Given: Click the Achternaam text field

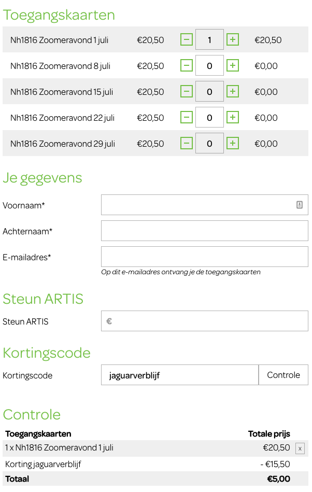Looking at the screenshot, I should click(204, 231).
